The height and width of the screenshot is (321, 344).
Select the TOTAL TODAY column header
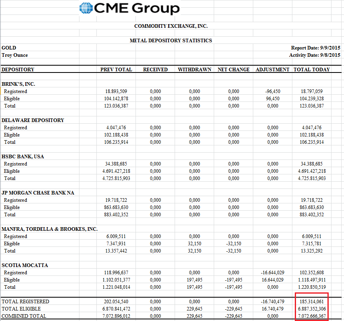coord(312,69)
